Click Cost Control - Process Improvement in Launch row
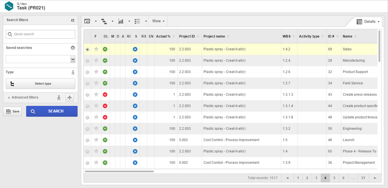This screenshot has height=188, width=388. click(231, 140)
